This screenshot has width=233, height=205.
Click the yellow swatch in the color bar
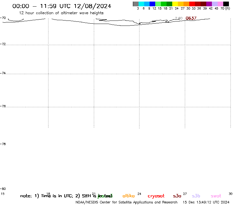(x=175, y=4)
